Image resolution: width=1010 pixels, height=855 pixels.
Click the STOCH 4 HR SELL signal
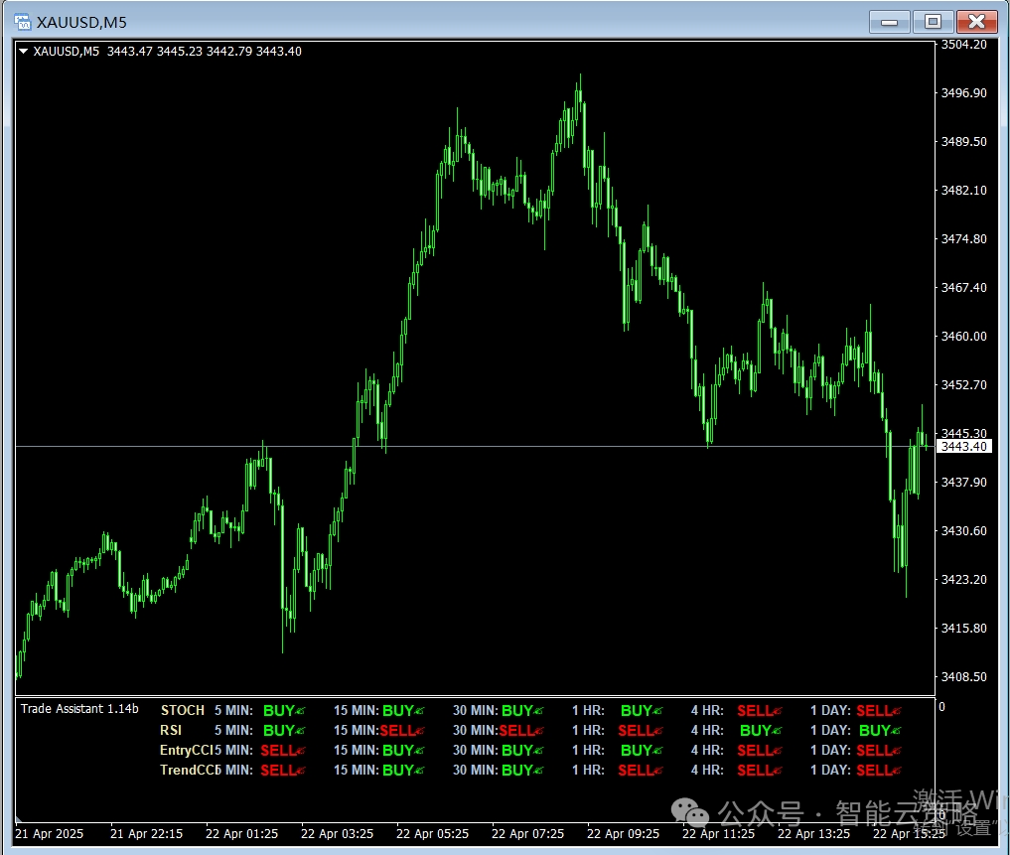click(x=760, y=710)
